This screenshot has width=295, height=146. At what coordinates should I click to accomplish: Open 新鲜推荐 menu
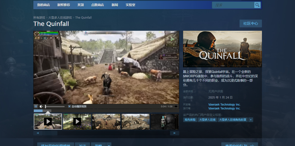[64, 5]
